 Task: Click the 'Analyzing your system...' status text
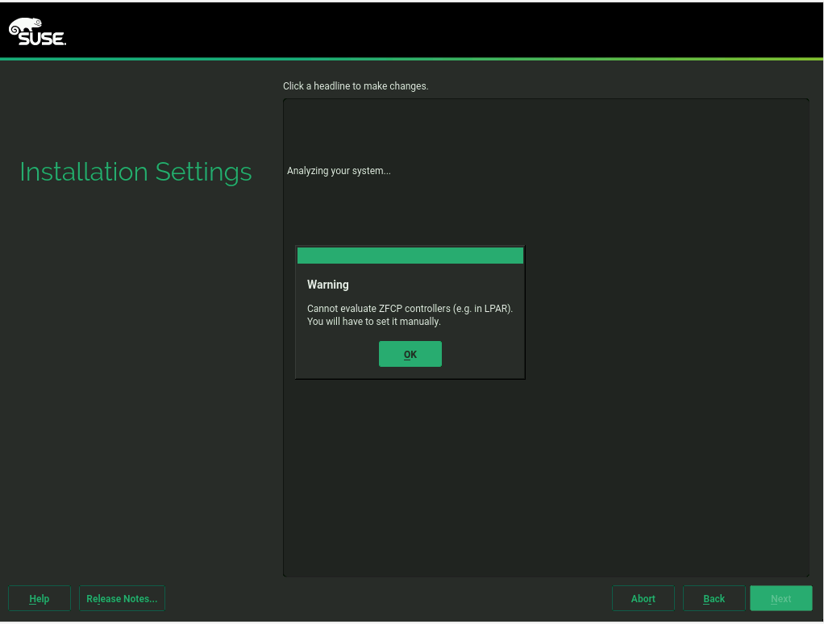click(x=339, y=171)
